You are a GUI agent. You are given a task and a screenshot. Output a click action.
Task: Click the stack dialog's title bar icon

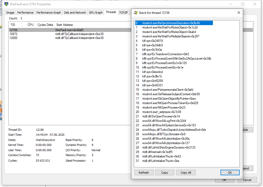[136, 13]
